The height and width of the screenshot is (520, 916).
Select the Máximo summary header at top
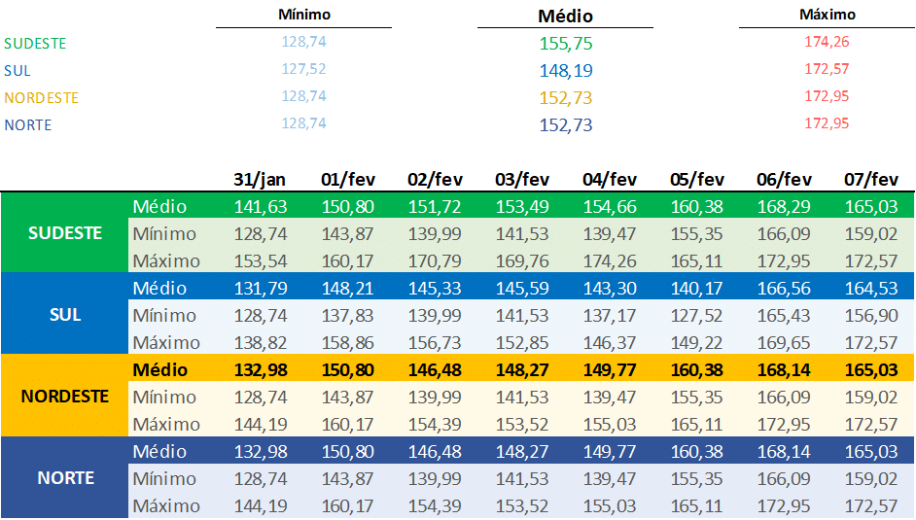point(828,15)
